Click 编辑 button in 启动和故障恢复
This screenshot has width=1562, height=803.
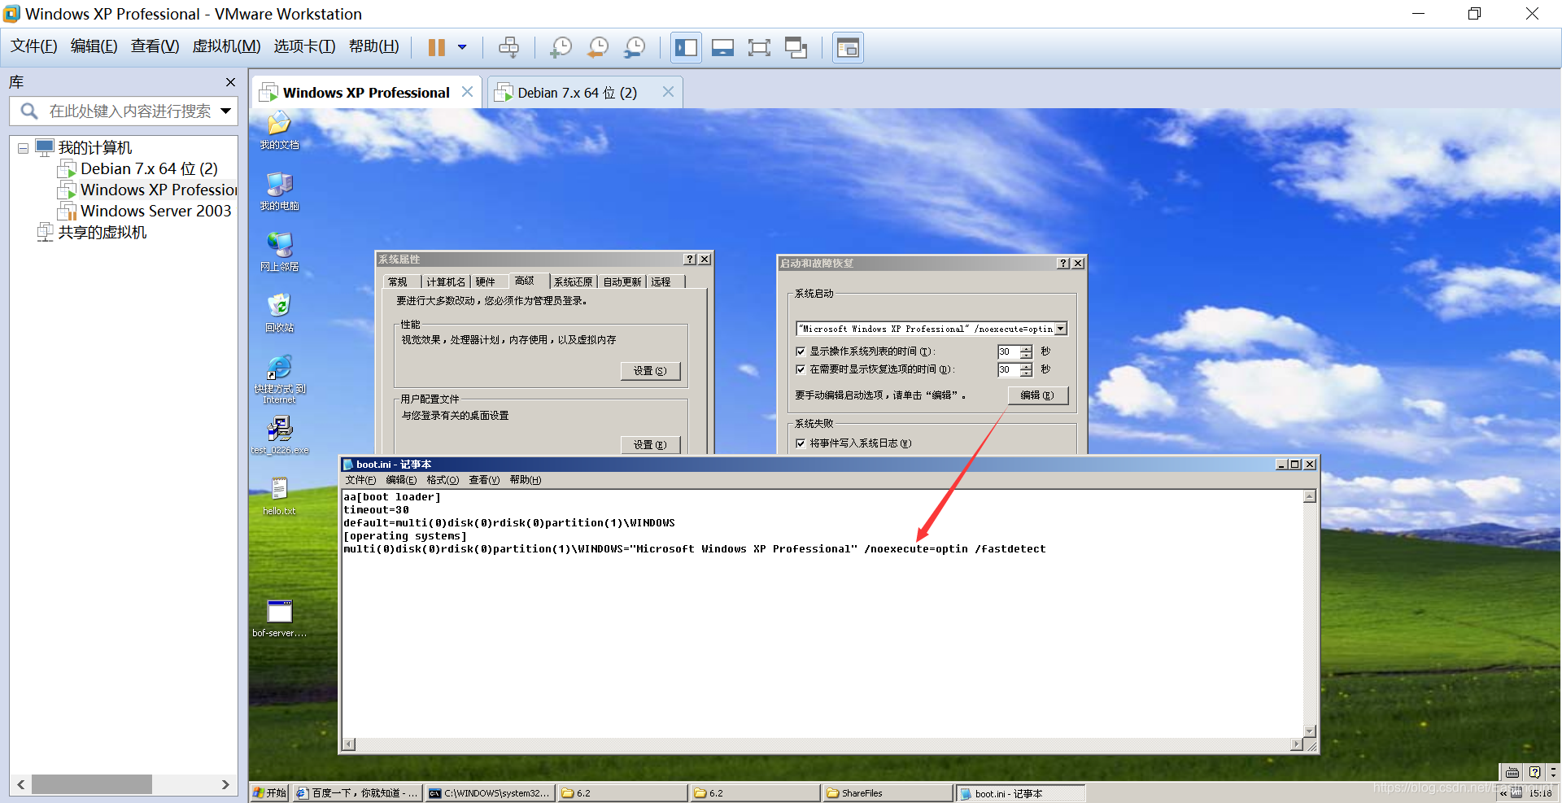click(x=1037, y=395)
